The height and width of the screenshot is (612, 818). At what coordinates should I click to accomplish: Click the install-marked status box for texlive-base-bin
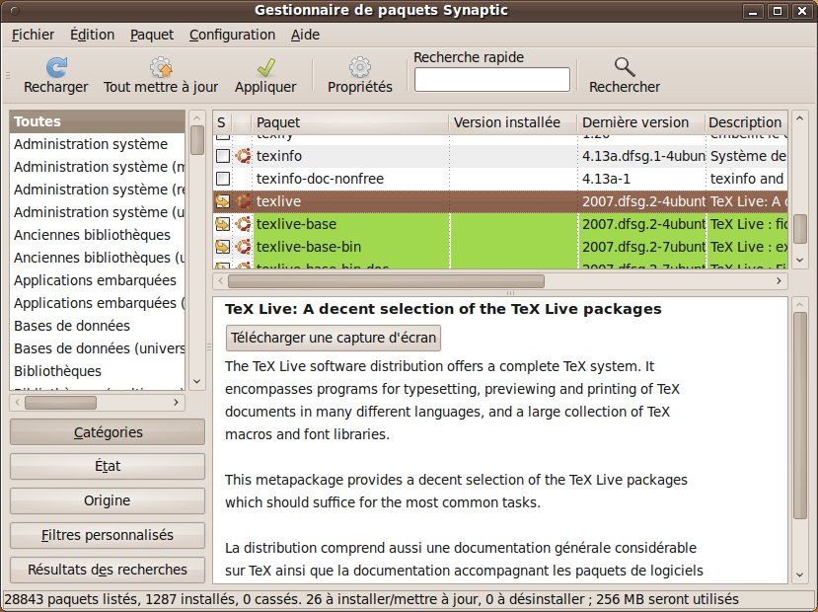[223, 247]
